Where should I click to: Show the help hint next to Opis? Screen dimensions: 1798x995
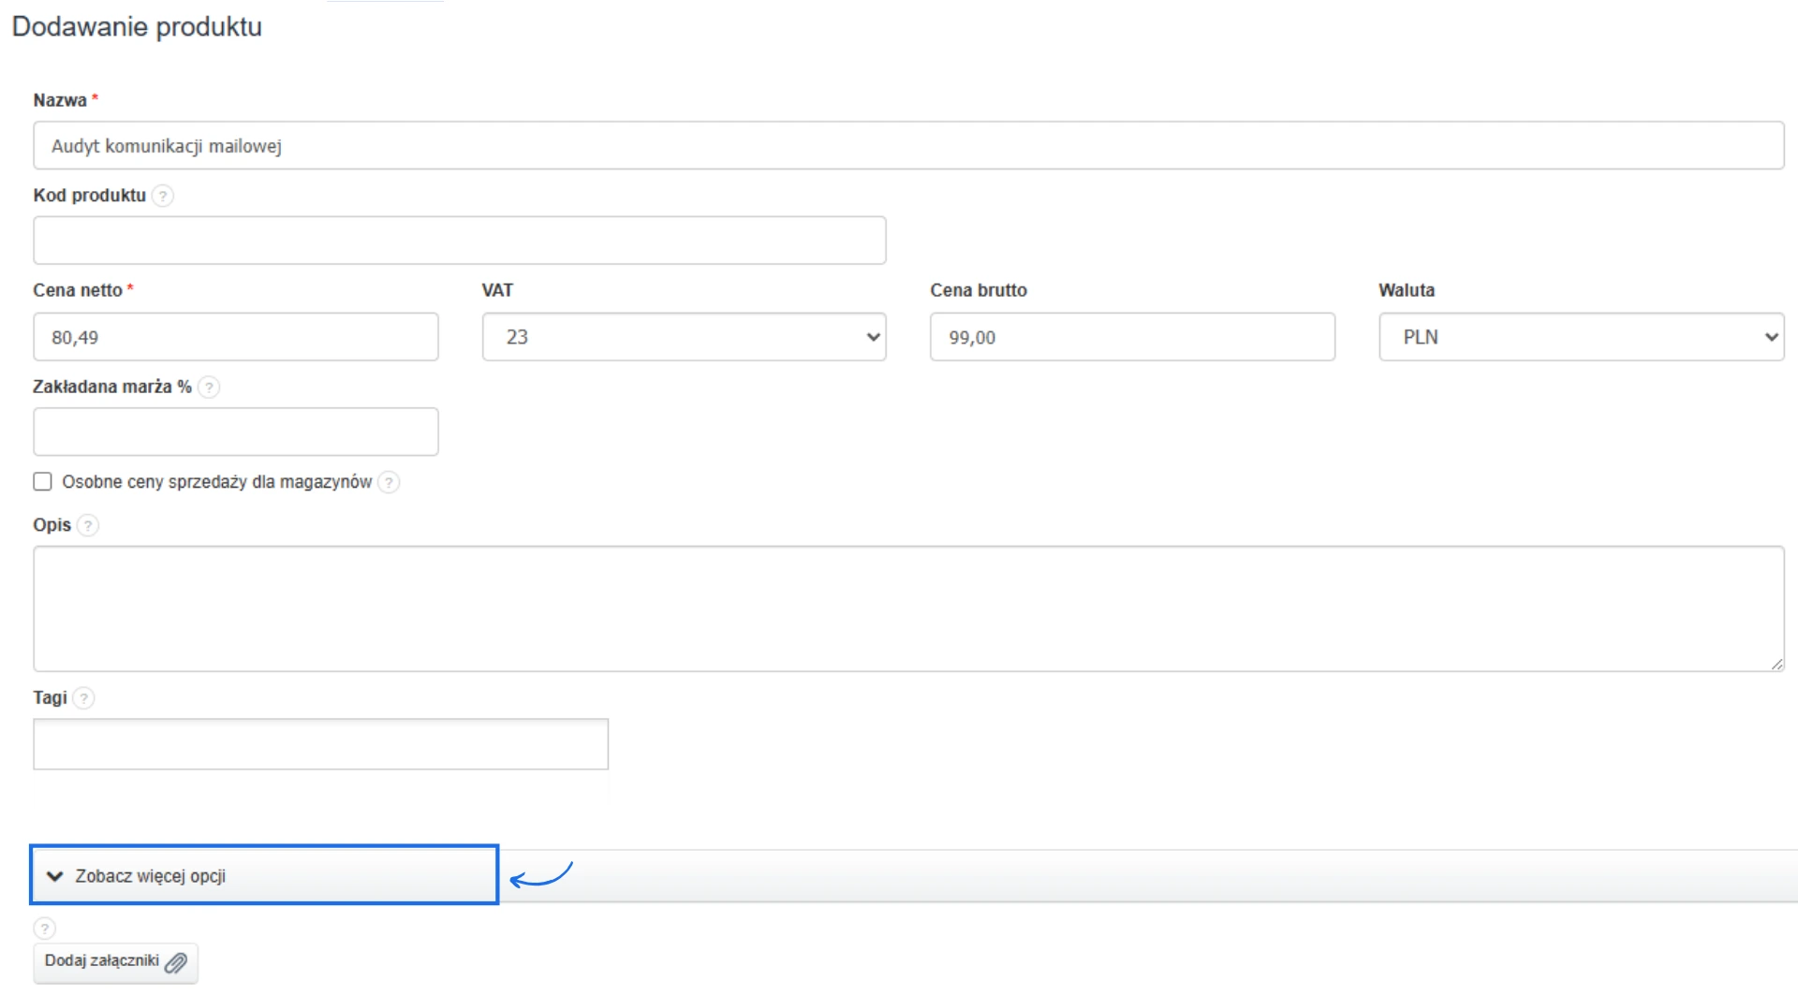[x=88, y=525]
